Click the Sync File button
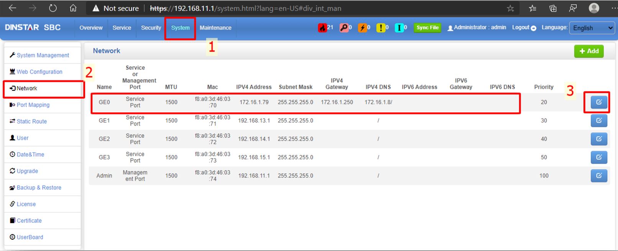The image size is (618, 251). (x=427, y=28)
